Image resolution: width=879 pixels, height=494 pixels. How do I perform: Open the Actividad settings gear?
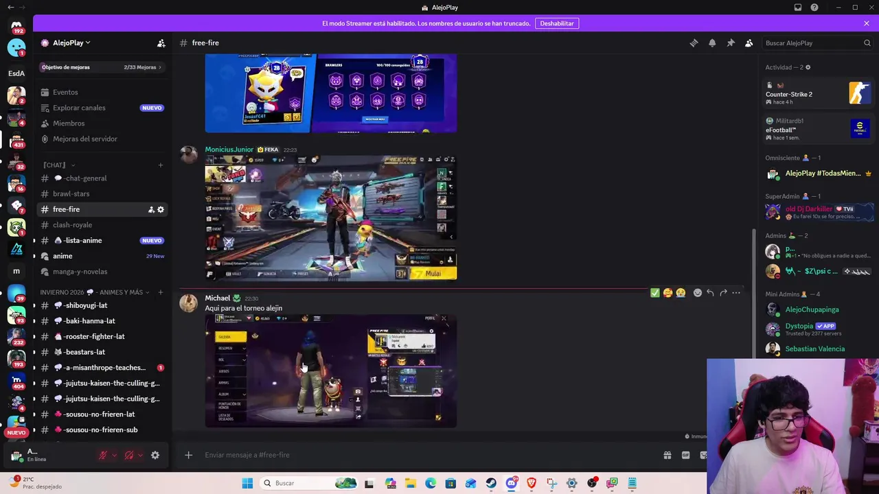tap(808, 67)
